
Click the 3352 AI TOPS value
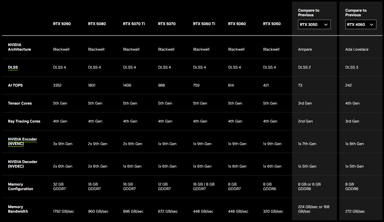point(57,85)
